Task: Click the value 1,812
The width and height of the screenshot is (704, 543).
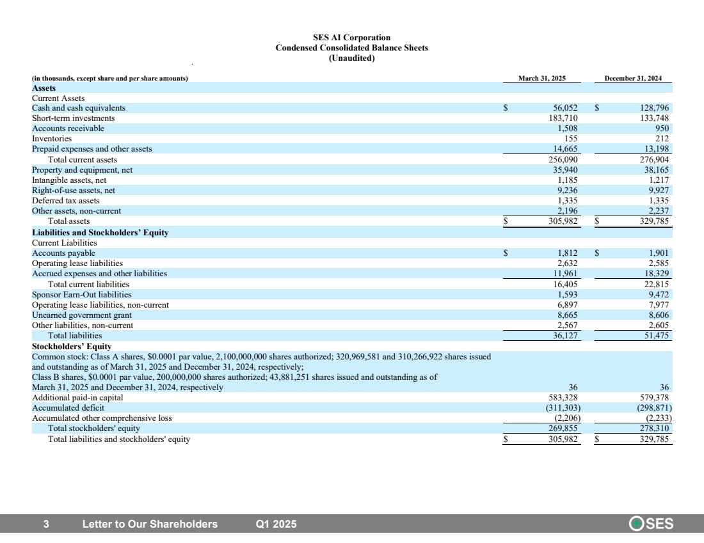Action: pyautogui.click(x=568, y=253)
